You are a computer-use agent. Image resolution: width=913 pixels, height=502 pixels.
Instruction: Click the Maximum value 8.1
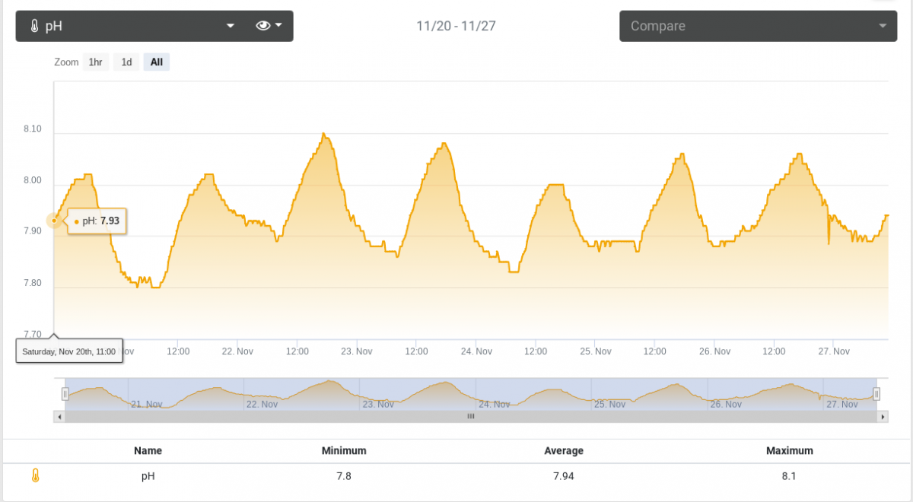[790, 476]
